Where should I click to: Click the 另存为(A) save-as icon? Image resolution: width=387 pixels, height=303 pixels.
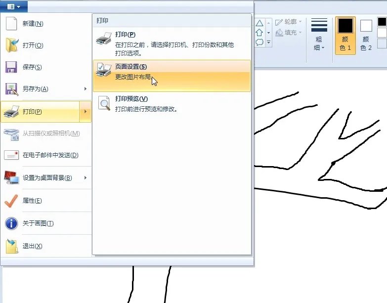tap(11, 89)
